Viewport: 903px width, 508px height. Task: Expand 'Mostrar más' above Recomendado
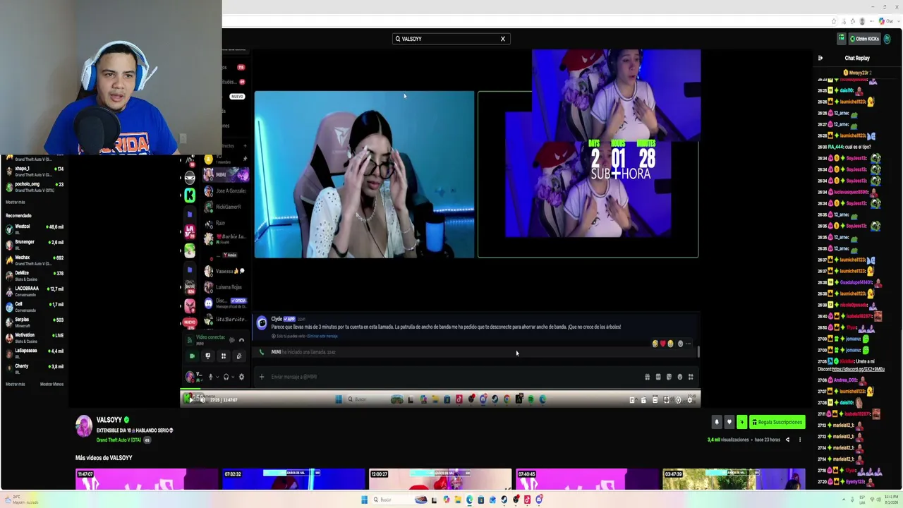click(15, 202)
